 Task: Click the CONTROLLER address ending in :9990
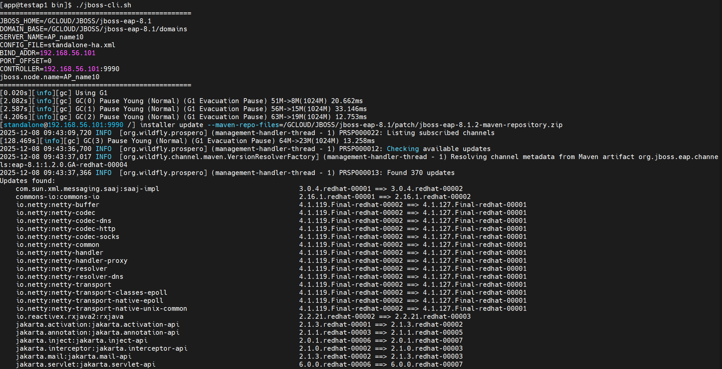coord(82,69)
